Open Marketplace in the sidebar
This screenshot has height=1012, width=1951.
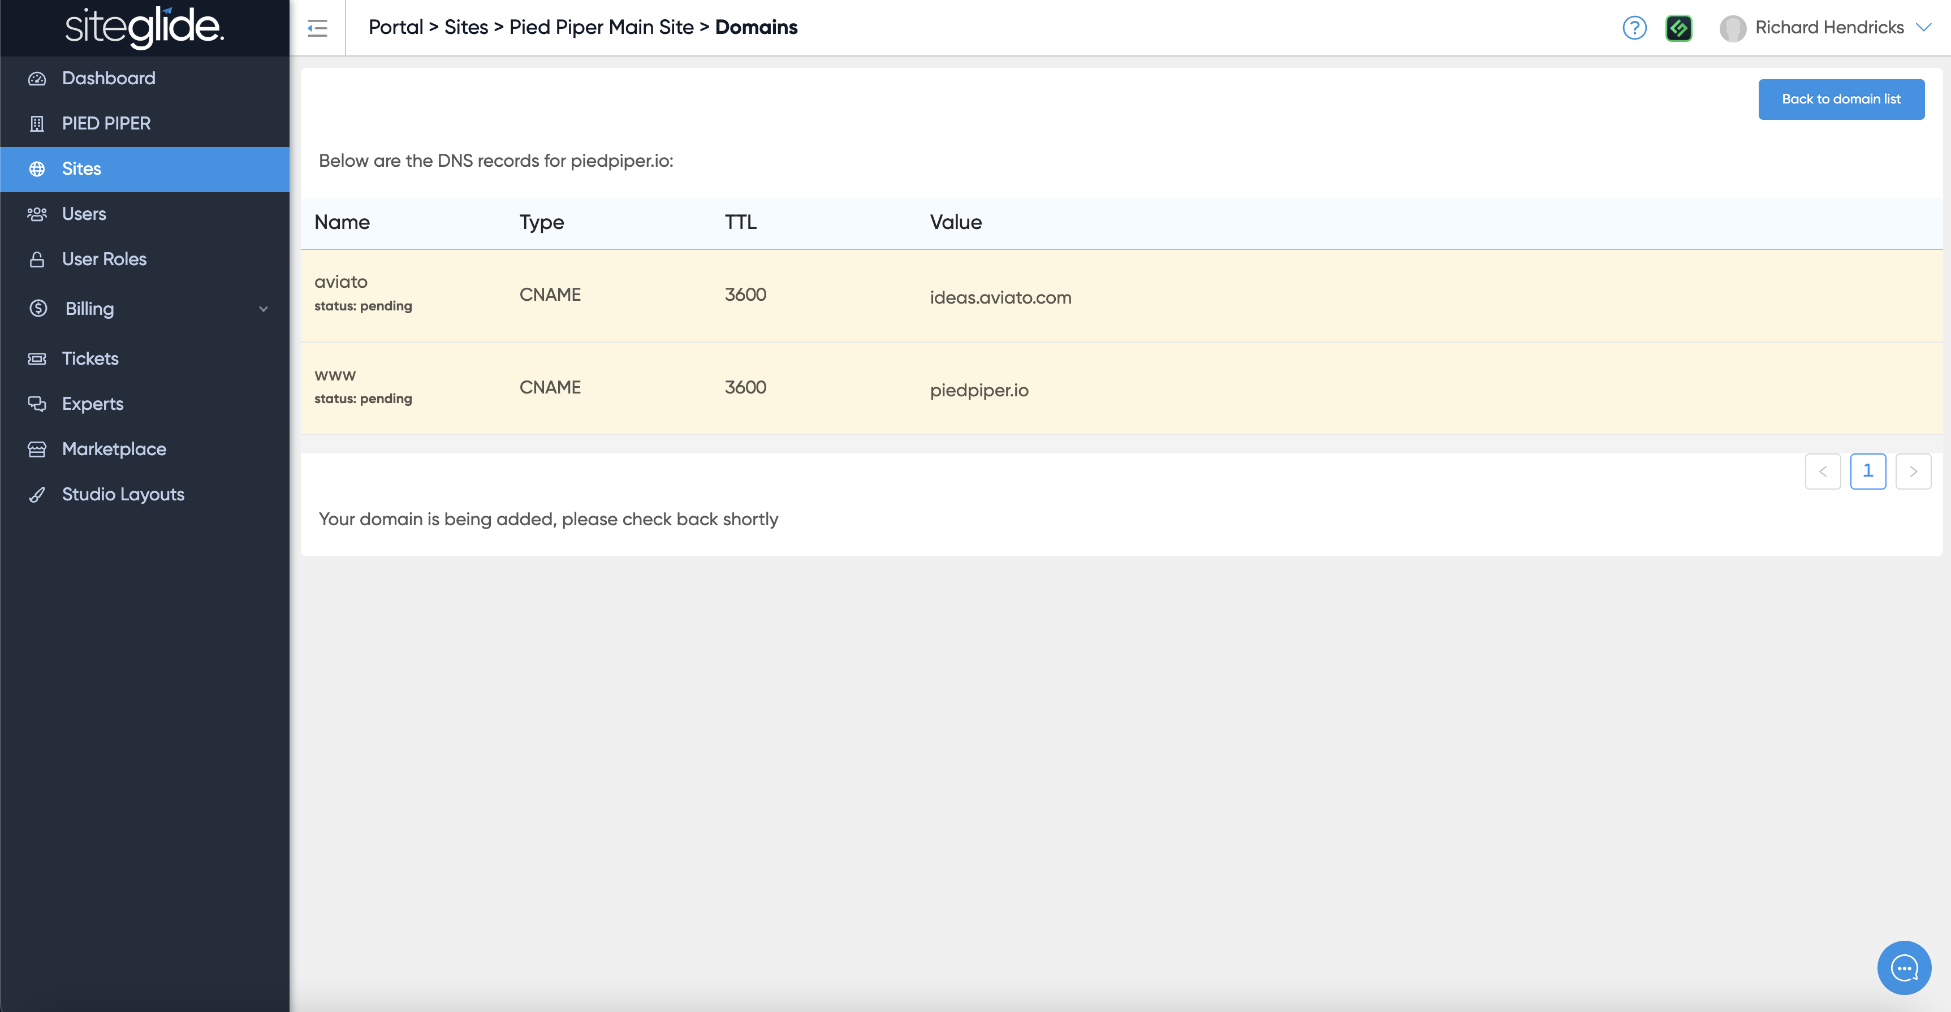coord(114,449)
